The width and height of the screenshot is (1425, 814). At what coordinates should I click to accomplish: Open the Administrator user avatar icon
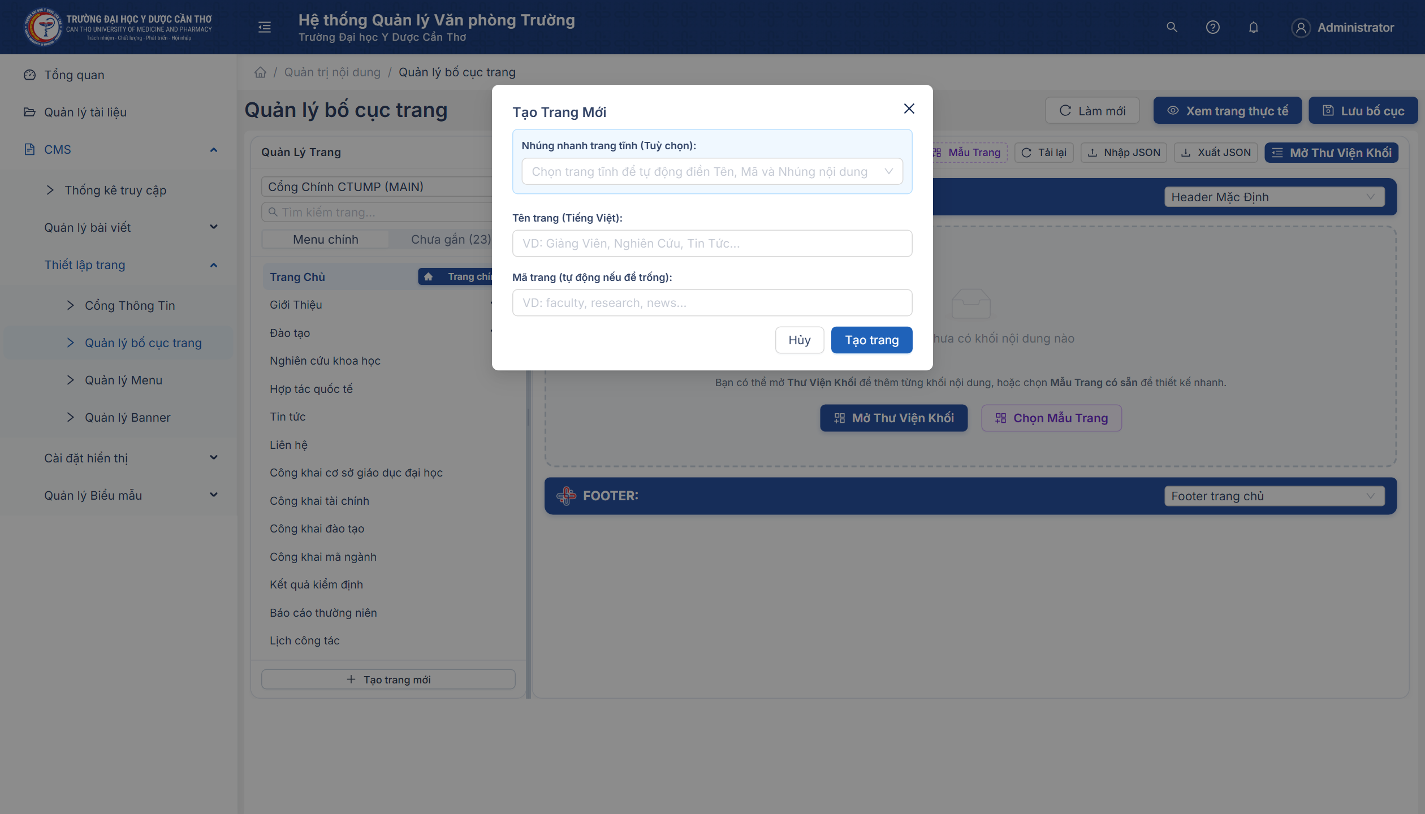(1301, 27)
